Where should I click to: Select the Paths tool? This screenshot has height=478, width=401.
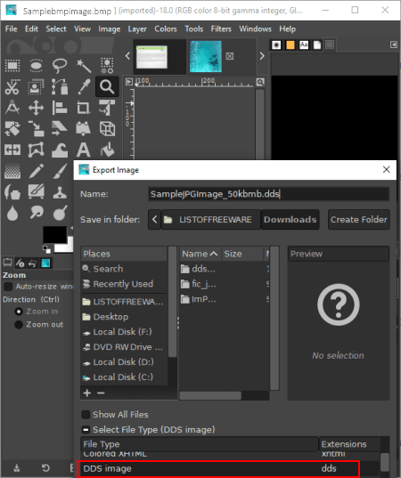pos(60,87)
